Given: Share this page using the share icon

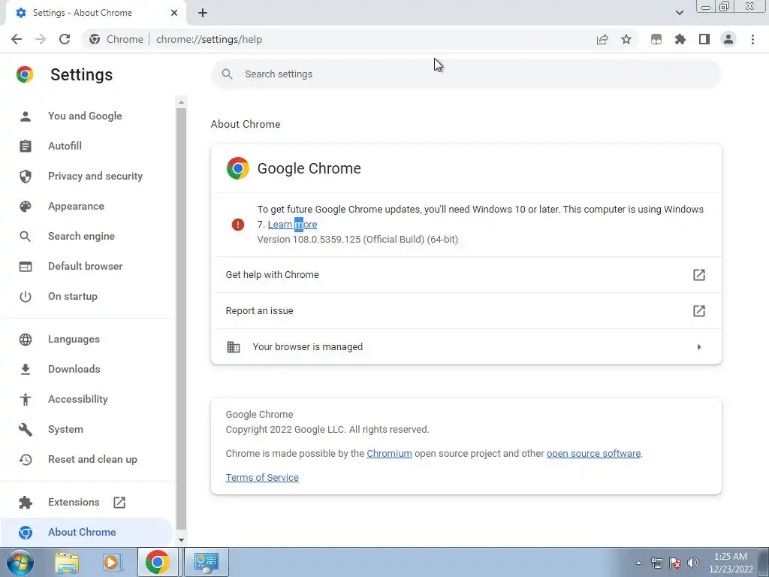Looking at the screenshot, I should (x=602, y=39).
